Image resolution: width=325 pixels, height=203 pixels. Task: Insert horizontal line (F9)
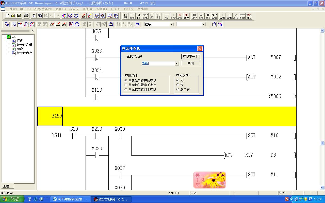point(167,16)
